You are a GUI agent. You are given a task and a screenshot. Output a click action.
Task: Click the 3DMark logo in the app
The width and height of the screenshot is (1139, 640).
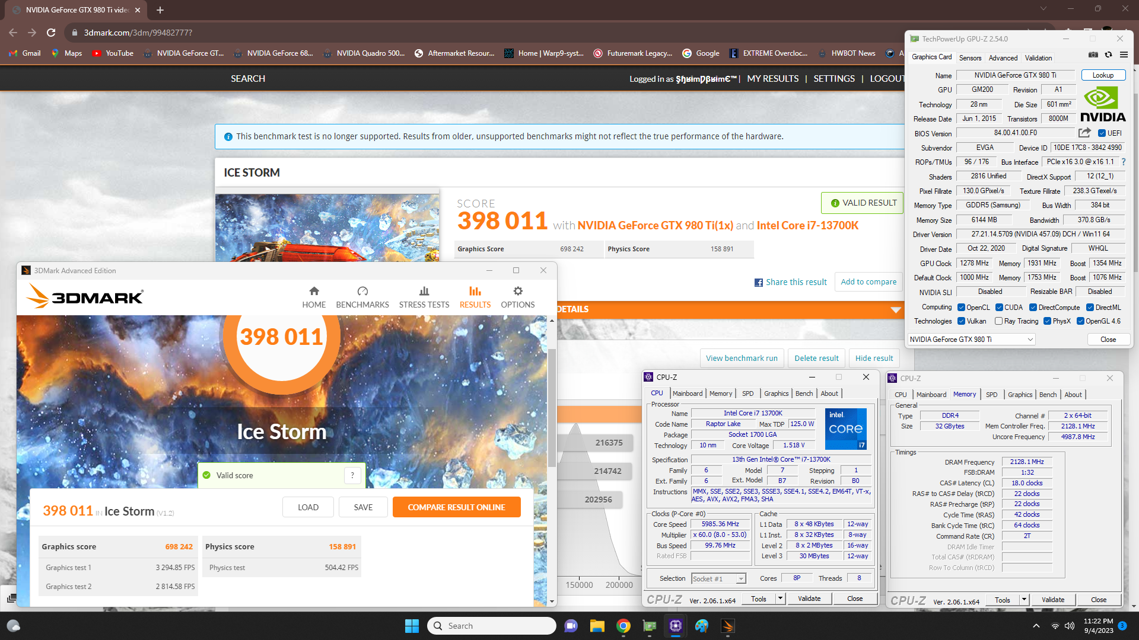(85, 296)
